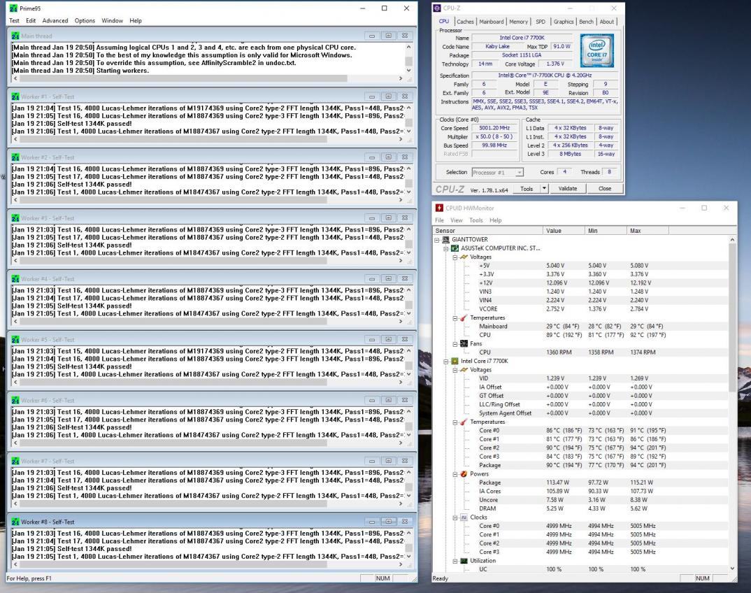Switch to the Mainboard tab in CPU-Z
Viewport: 751px width, 593px height.
coord(492,22)
